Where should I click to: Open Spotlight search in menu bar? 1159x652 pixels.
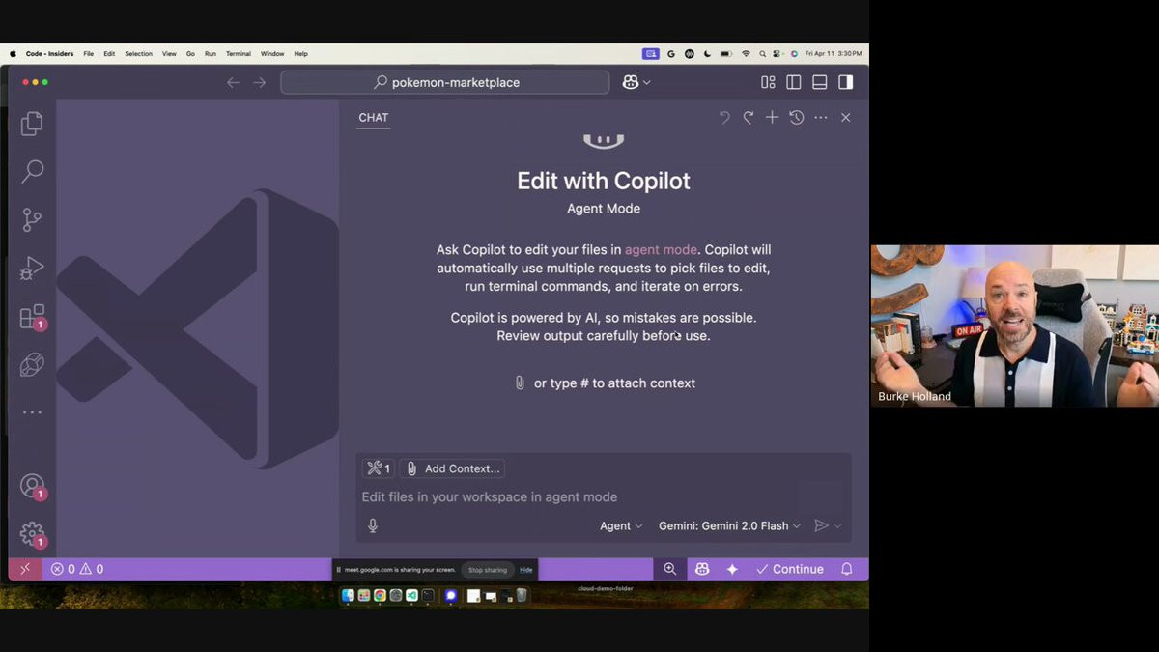pyautogui.click(x=763, y=54)
